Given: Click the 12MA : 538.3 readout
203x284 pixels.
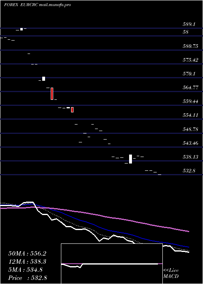Looking at the screenshot, I should (27, 262).
